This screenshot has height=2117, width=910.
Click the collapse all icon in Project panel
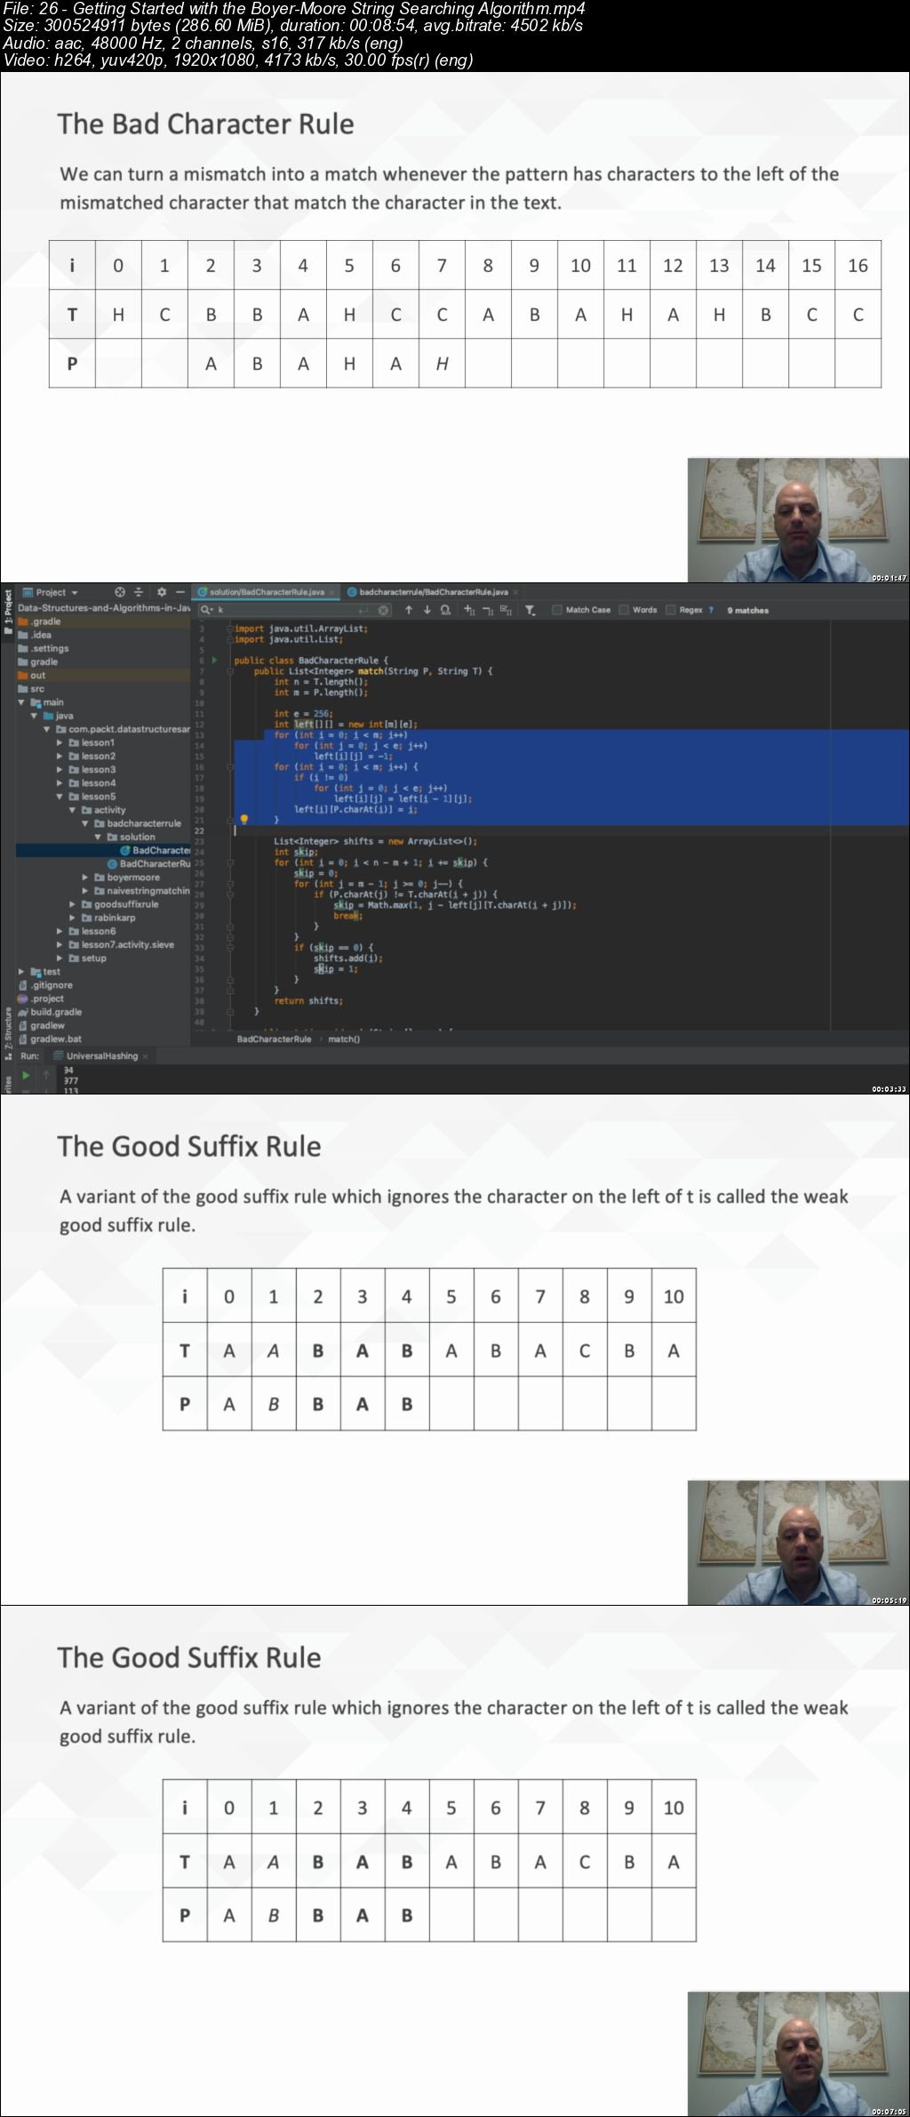139,592
